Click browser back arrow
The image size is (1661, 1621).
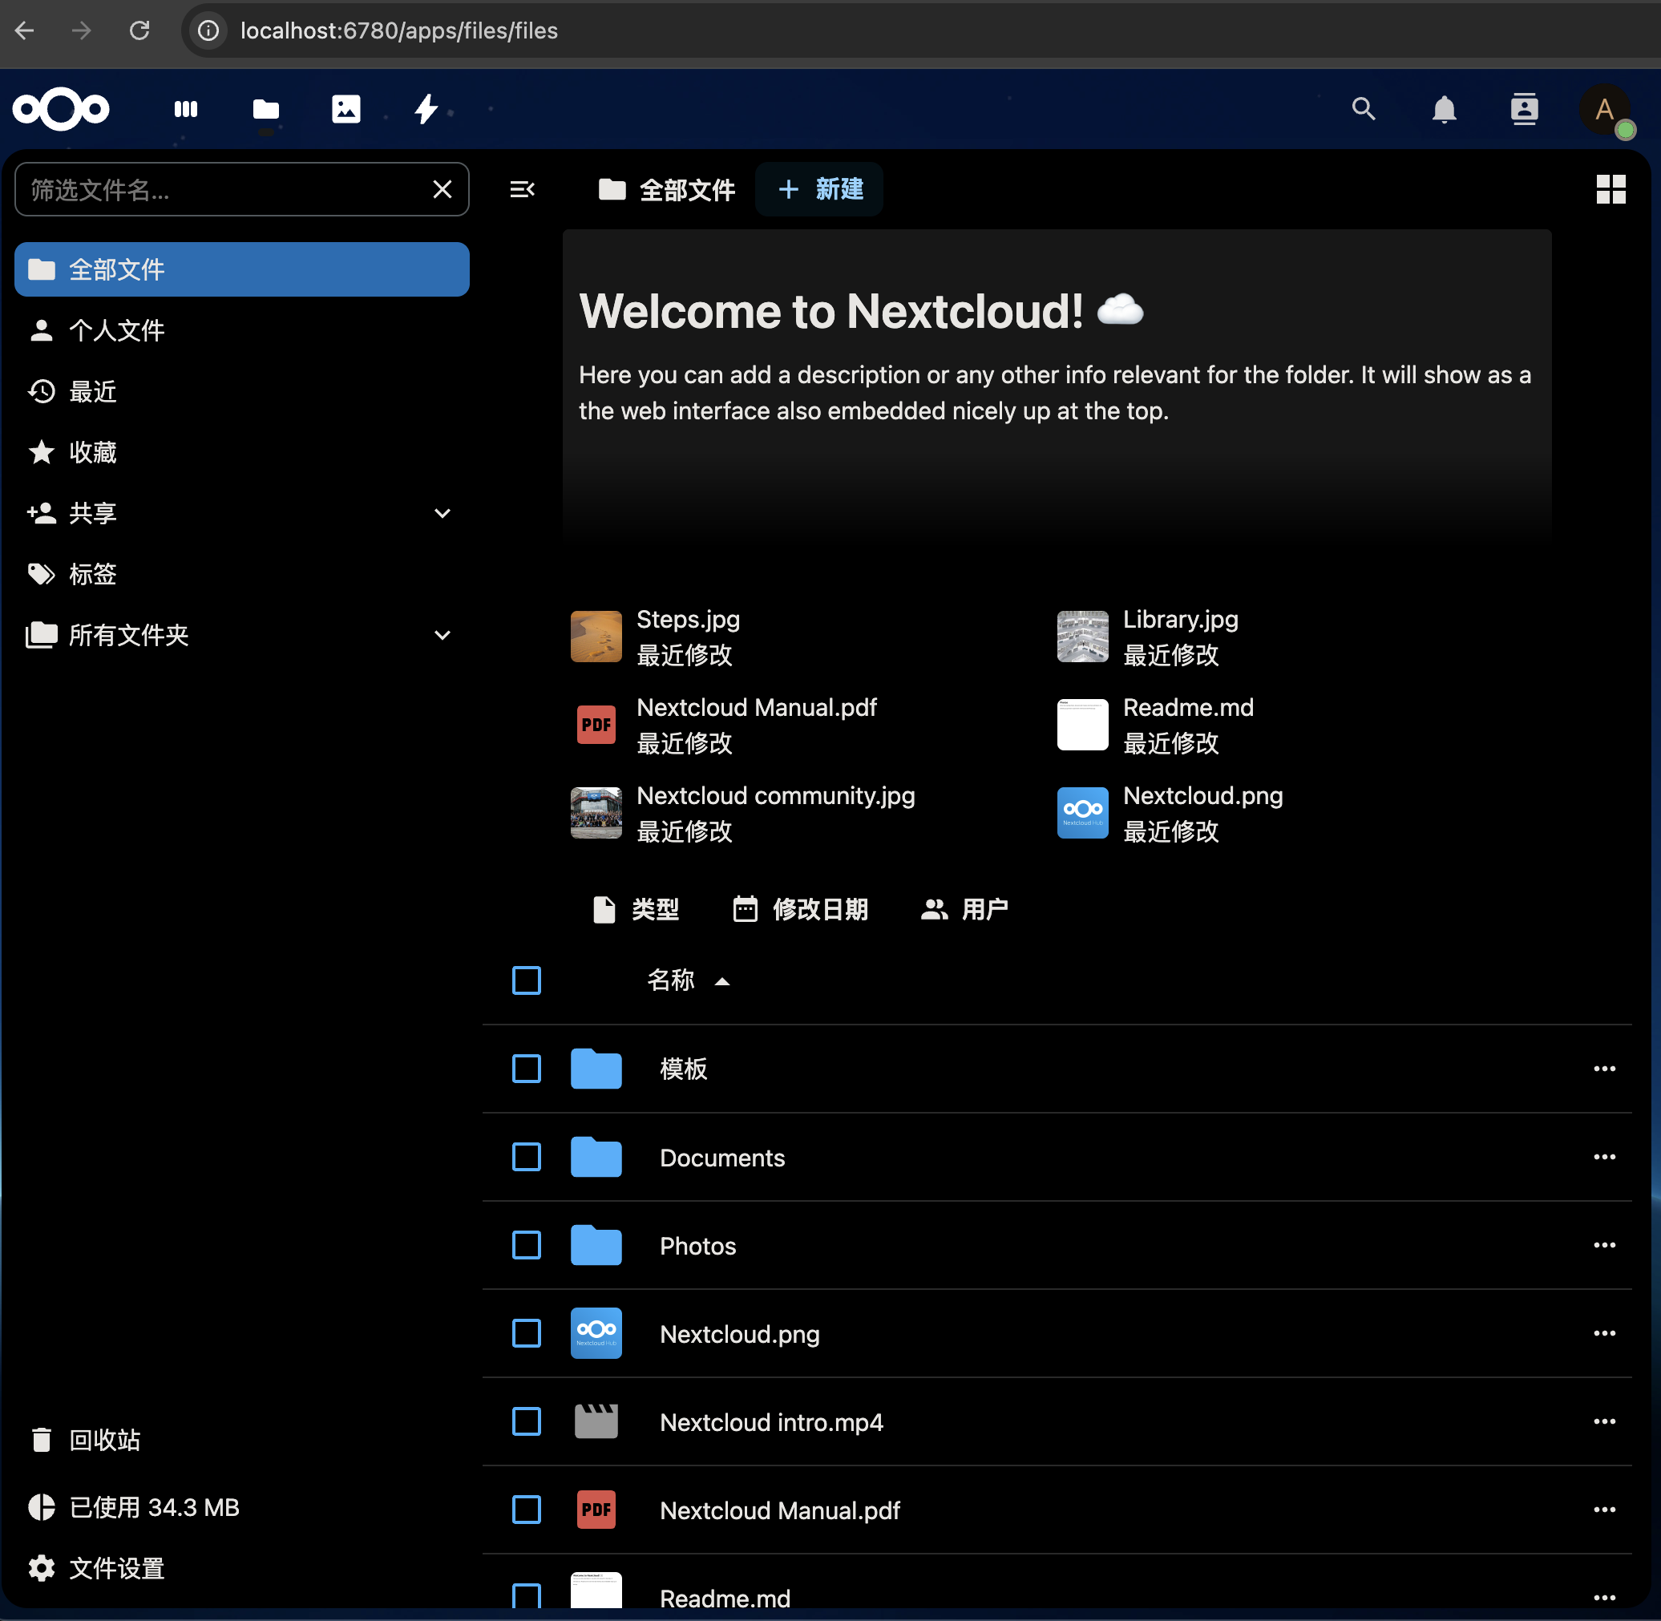click(25, 30)
